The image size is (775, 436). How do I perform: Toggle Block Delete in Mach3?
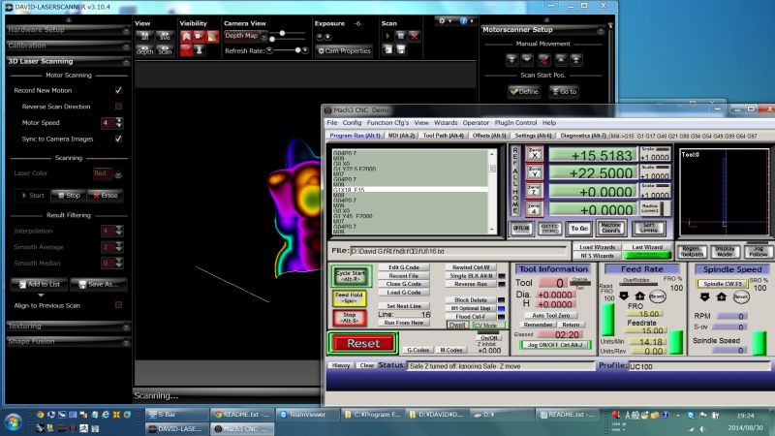click(471, 300)
